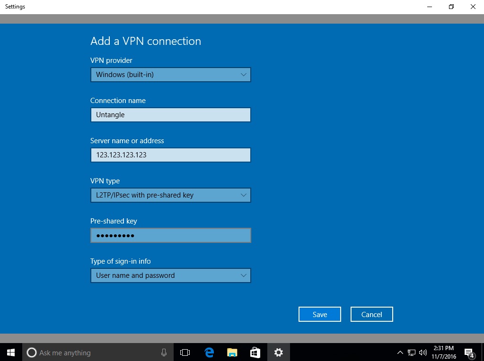Open File Explorer from the taskbar
This screenshot has width=484, height=361.
[x=232, y=352]
